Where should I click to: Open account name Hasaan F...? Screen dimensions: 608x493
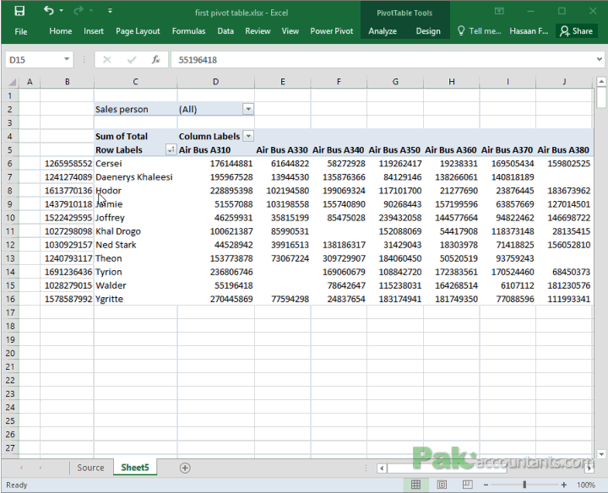(529, 31)
